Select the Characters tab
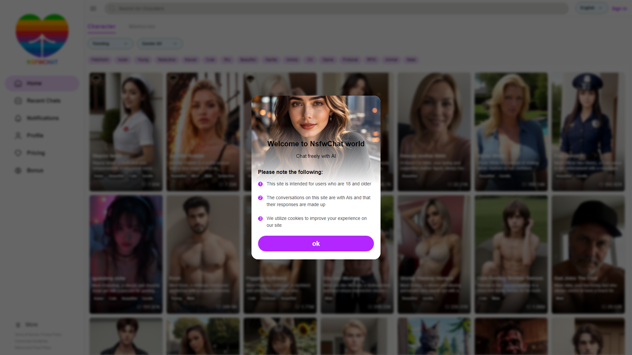632x355 pixels. [x=101, y=26]
